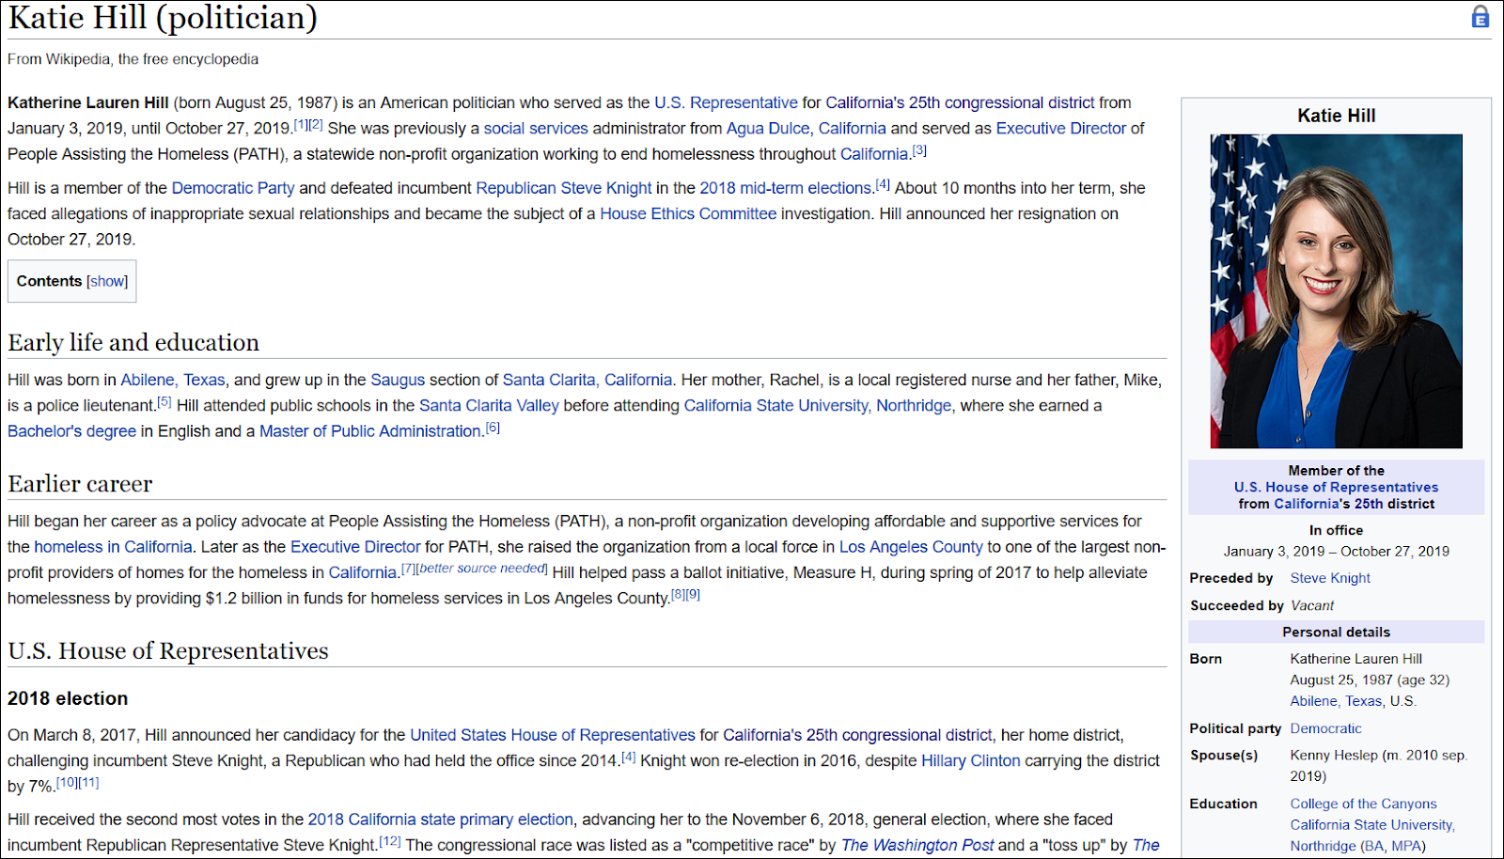This screenshot has width=1504, height=859.
Task: Jump to citation [3] after California
Action: click(919, 150)
